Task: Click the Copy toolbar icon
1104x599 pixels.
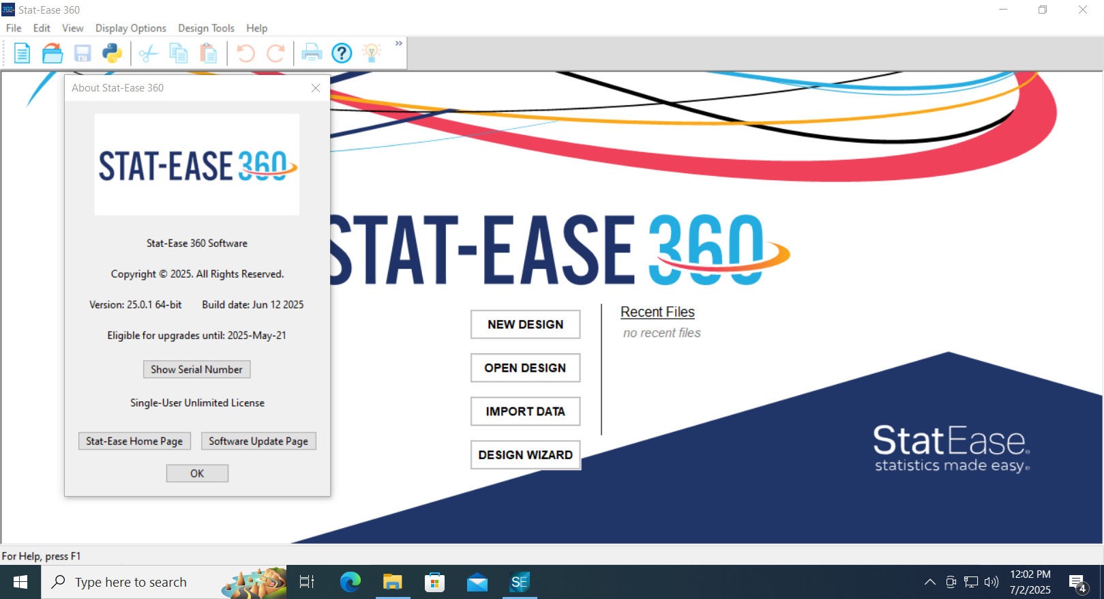Action: (x=179, y=53)
